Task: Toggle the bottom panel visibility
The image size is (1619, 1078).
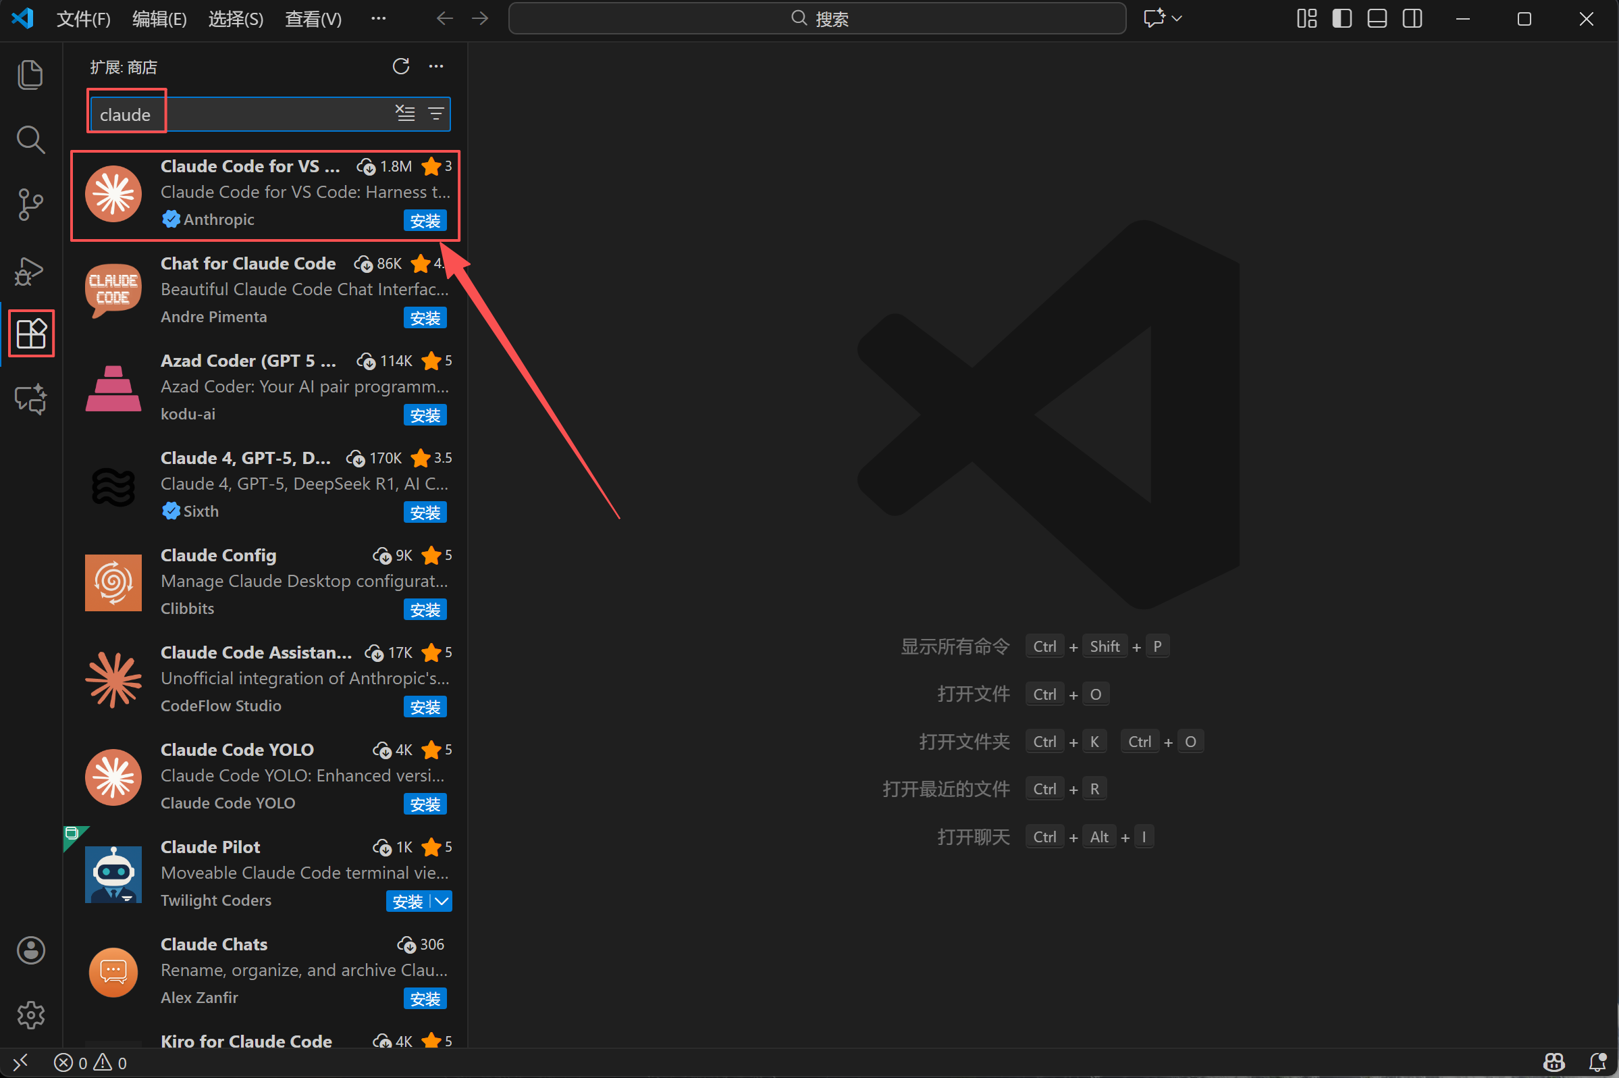Action: tap(1377, 18)
